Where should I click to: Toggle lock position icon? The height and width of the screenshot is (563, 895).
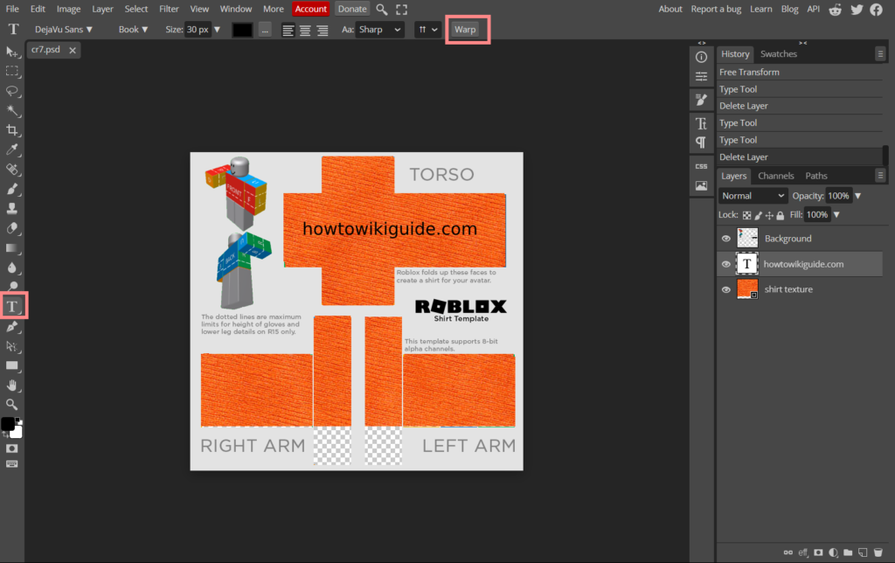[769, 215]
